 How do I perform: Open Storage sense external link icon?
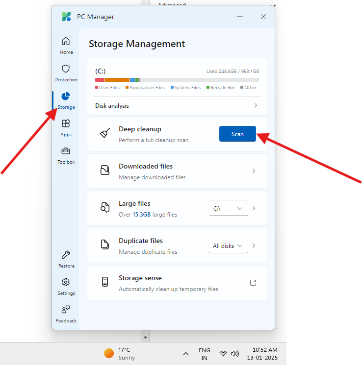point(253,283)
